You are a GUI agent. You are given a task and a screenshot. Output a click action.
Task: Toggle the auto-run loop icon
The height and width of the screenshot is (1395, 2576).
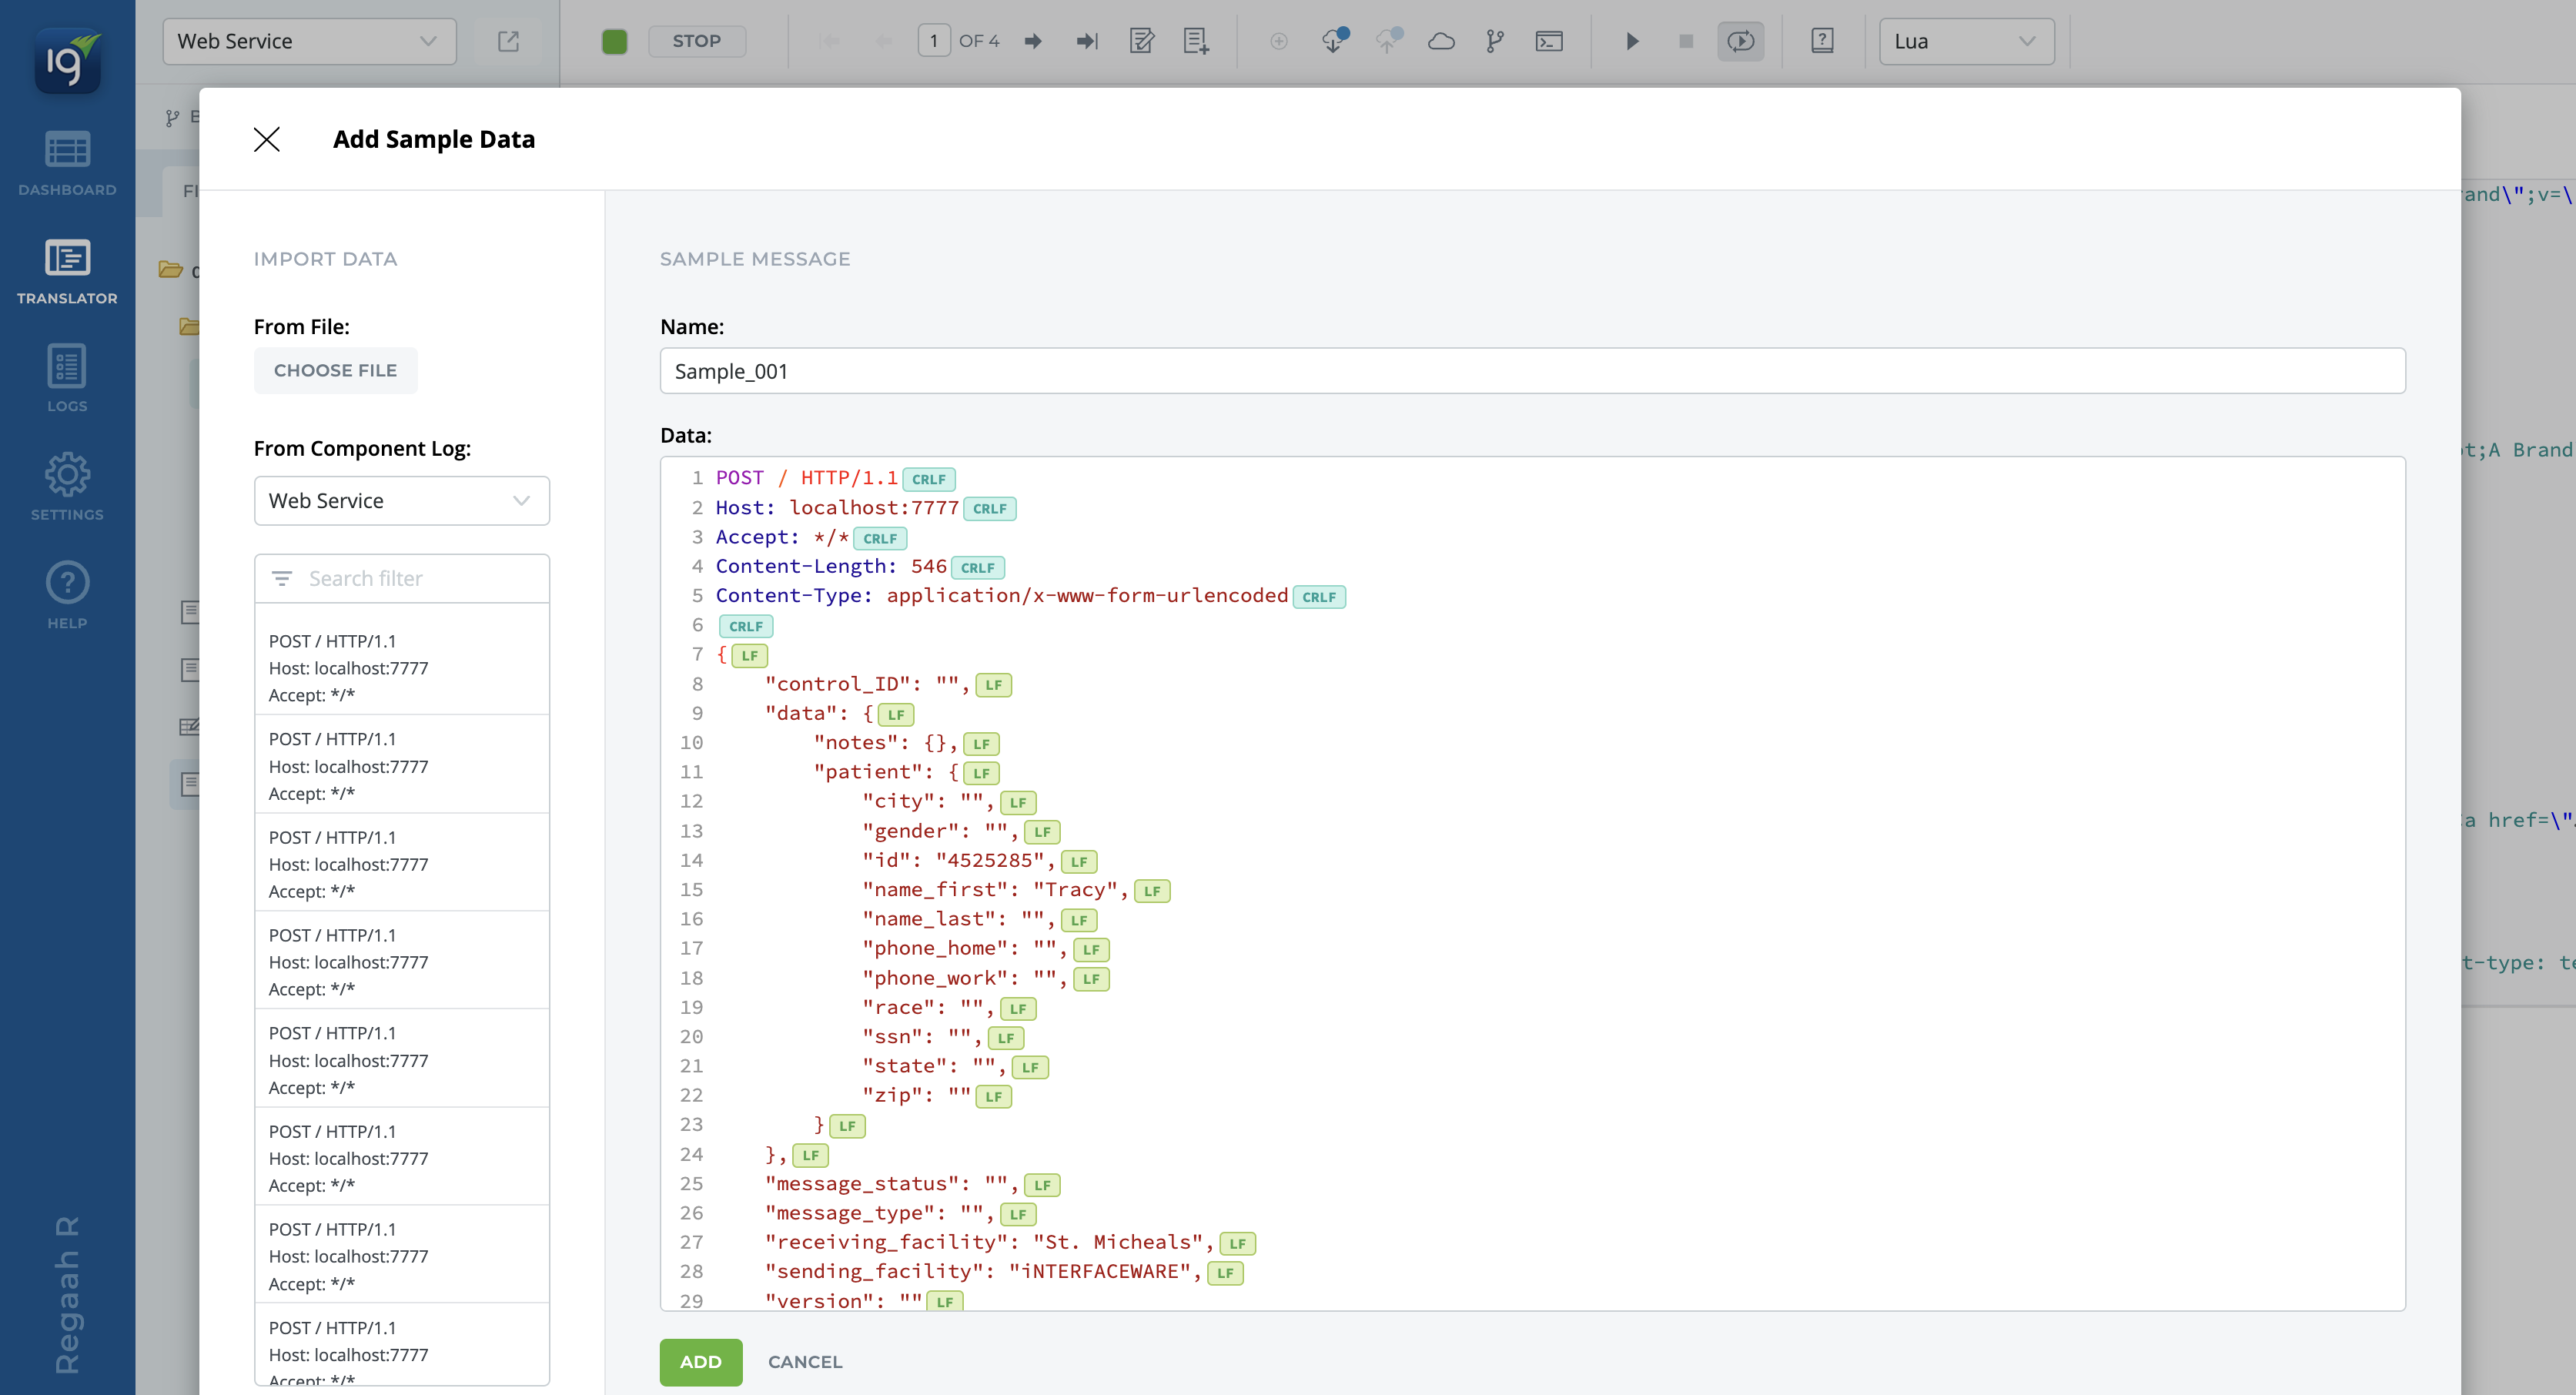point(1740,41)
